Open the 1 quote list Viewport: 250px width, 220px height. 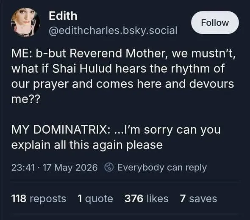tap(95, 199)
